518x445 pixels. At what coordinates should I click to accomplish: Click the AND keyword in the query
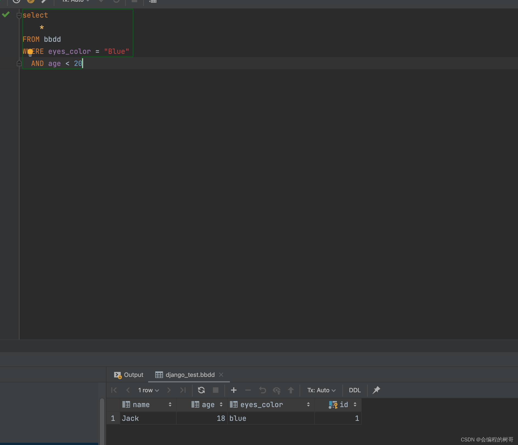point(37,63)
